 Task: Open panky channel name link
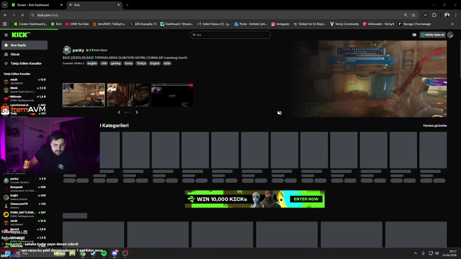78,50
